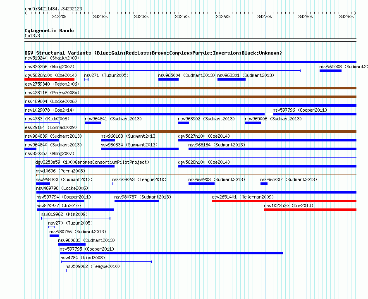The width and height of the screenshot is (368, 299).
Task: Click nsv968163 (Sudmant2013) label
Action: [x=129, y=136]
